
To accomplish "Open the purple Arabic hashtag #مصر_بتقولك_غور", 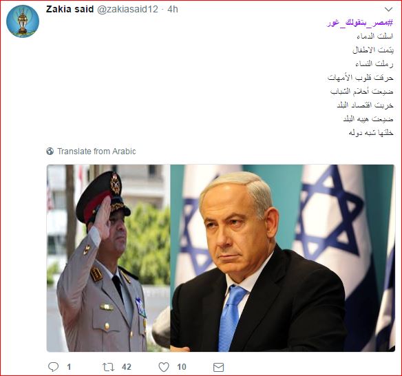I will (360, 23).
